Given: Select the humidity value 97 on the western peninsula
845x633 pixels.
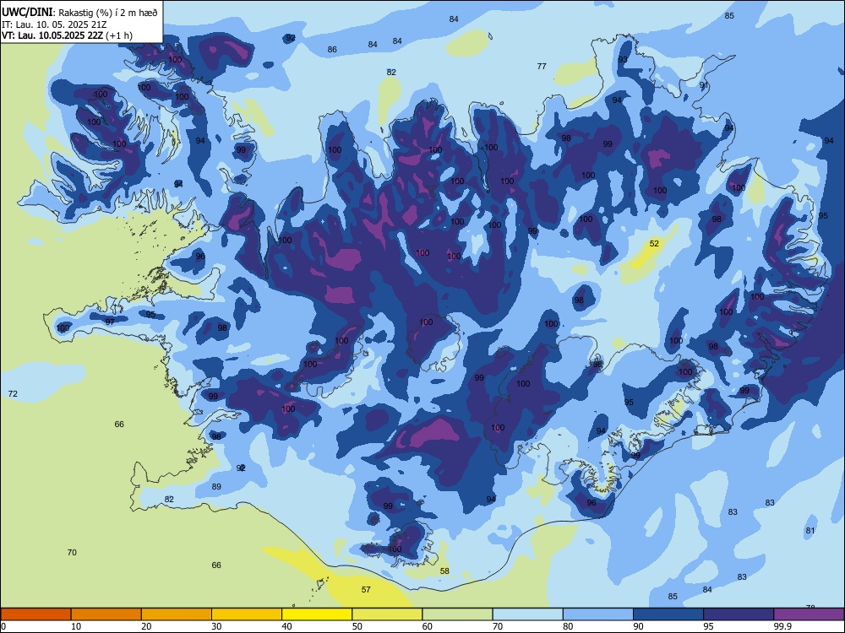Looking at the screenshot, I should (110, 322).
